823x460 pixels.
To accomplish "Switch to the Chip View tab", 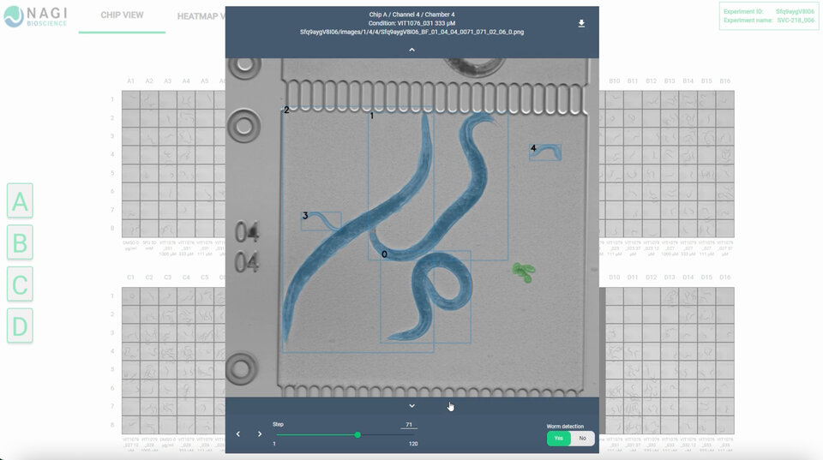I will coord(122,15).
